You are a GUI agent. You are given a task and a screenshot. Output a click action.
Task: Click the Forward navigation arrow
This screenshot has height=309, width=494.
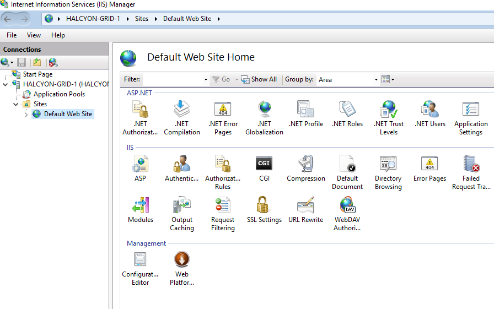point(24,19)
